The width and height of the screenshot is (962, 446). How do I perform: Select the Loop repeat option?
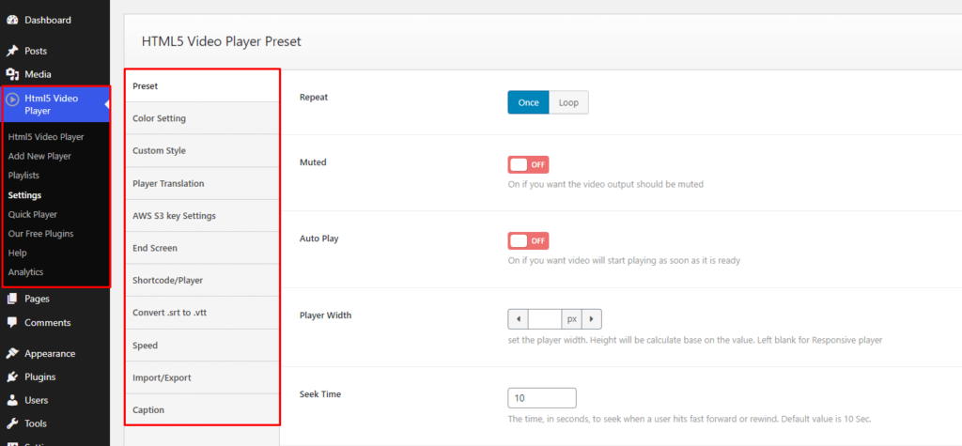point(568,102)
